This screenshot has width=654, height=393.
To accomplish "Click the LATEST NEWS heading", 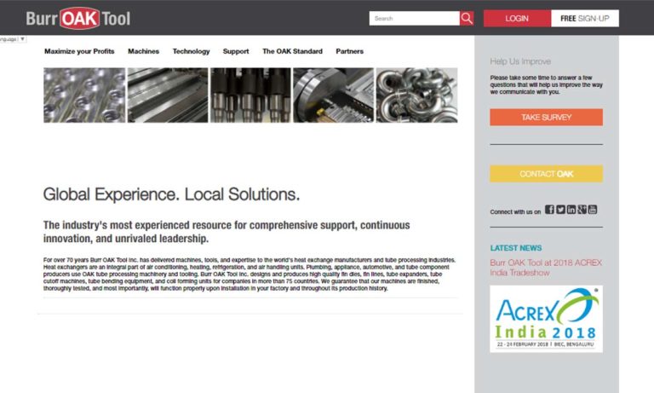I will pos(516,248).
